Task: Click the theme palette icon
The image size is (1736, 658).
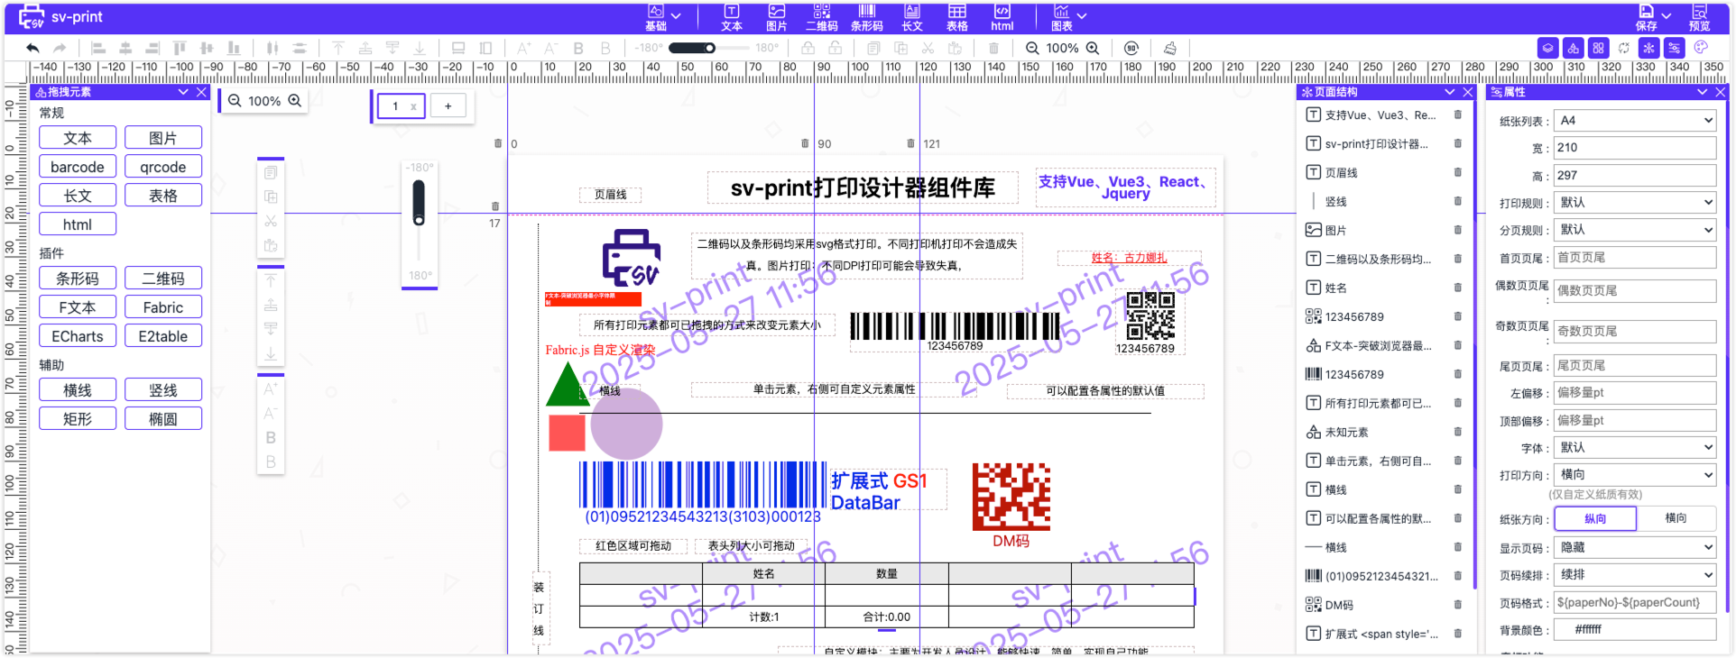Action: tap(1701, 48)
